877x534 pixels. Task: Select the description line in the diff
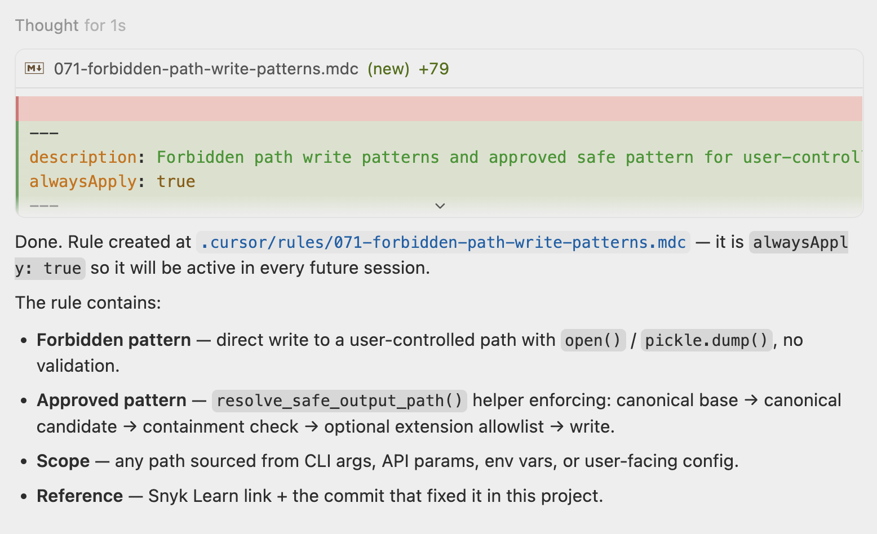(225, 157)
